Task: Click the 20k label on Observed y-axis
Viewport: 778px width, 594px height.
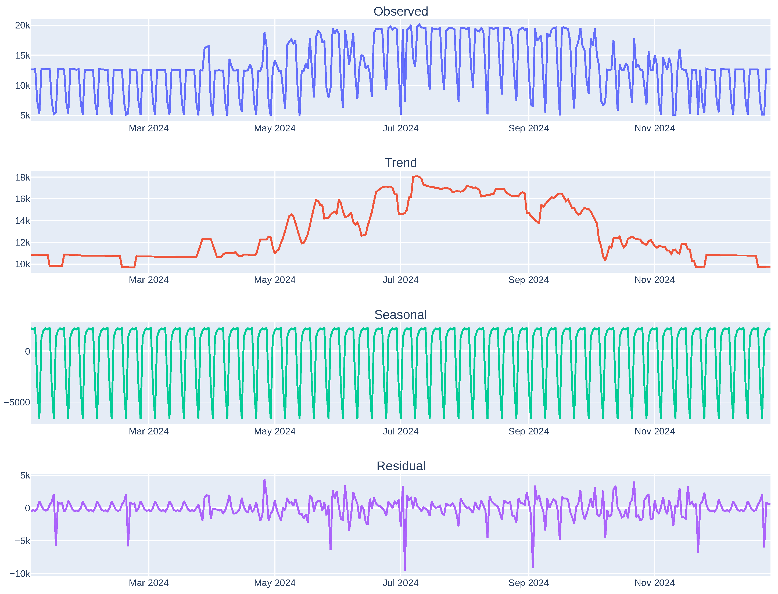Action: click(22, 26)
